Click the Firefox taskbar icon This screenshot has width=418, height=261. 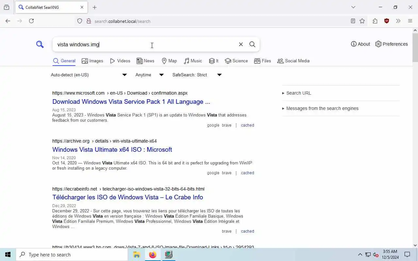(x=153, y=254)
